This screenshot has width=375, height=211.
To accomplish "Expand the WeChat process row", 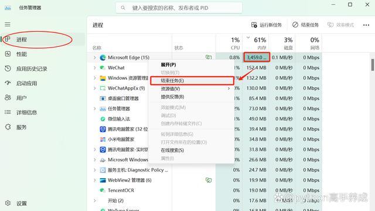I will point(95,68).
